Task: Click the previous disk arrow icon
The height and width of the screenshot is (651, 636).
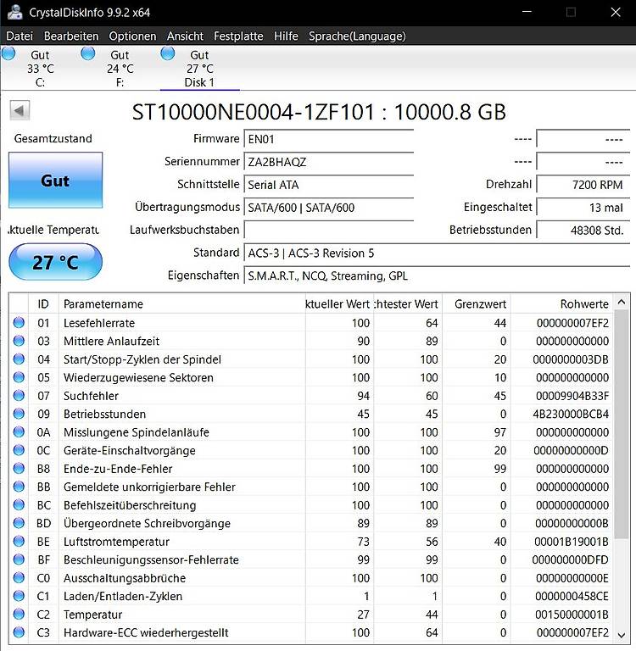Action: 20,111
